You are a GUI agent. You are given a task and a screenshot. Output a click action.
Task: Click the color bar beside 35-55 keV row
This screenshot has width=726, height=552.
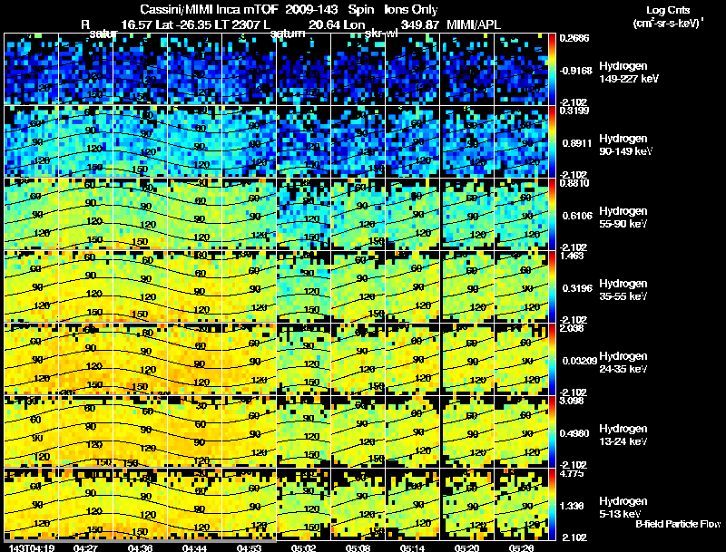(x=552, y=287)
